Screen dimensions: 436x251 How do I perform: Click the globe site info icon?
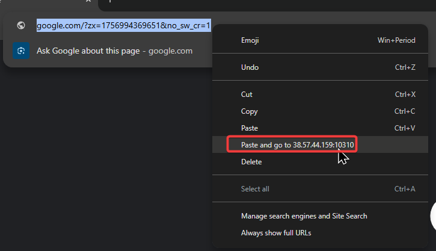(x=21, y=25)
